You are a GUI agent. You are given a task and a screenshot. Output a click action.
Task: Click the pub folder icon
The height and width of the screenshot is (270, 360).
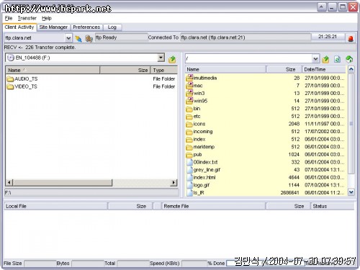189,155
